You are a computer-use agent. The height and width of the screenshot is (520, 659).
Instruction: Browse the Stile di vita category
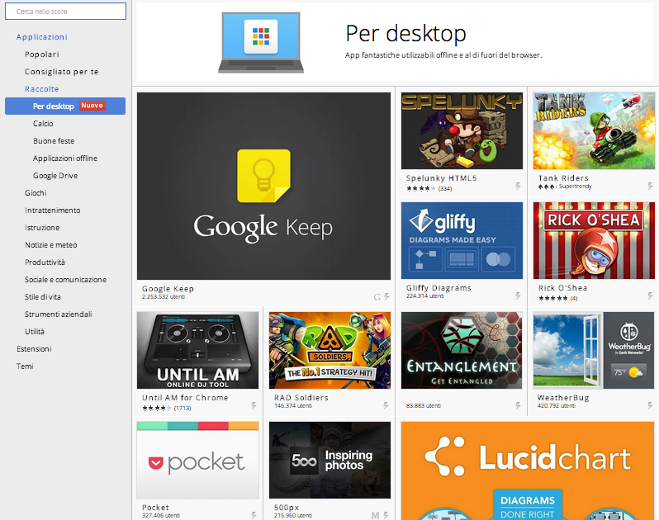click(42, 296)
